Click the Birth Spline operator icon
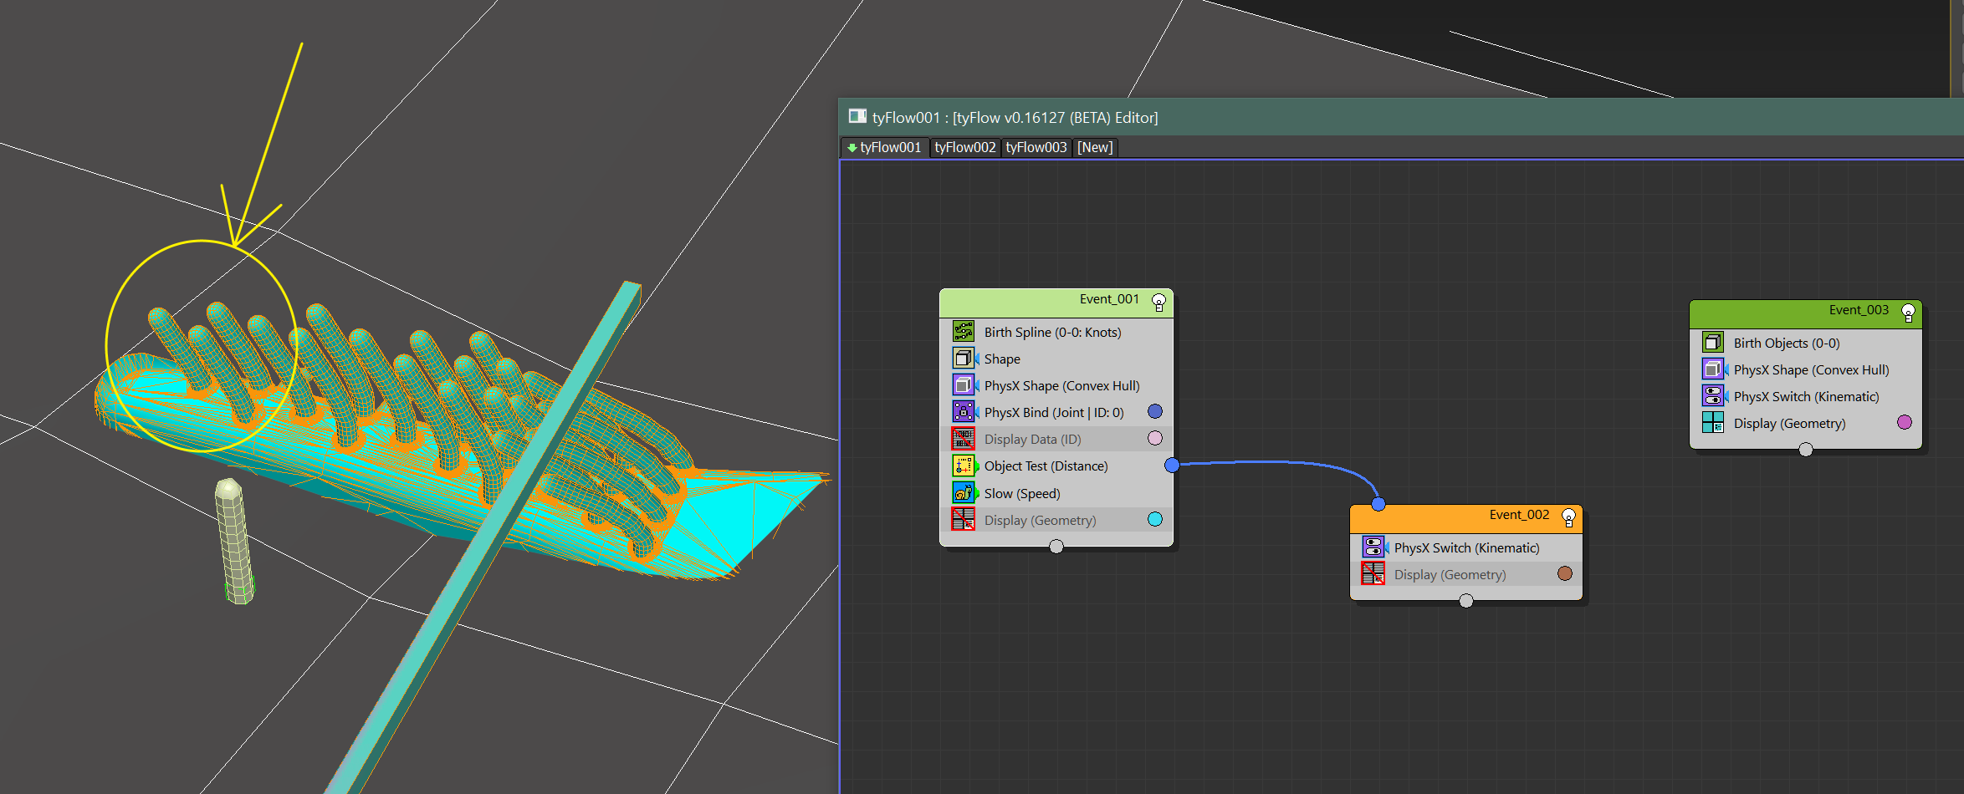The height and width of the screenshot is (794, 1964). point(963,332)
